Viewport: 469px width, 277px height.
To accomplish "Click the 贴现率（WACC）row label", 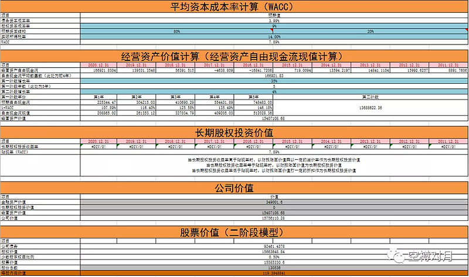I will pyautogui.click(x=40, y=152).
